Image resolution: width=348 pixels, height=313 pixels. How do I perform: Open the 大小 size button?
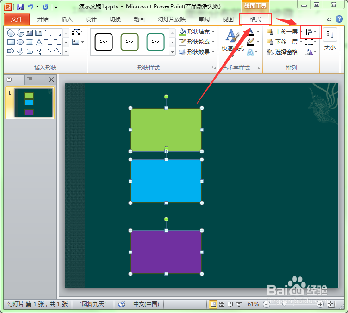[x=330, y=42]
